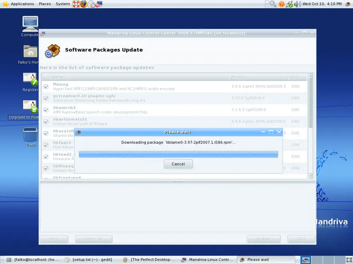Click the speaker volume icon in the top panel

297,4
